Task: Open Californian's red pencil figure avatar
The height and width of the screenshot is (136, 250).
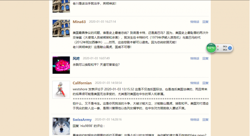Action: (61, 90)
